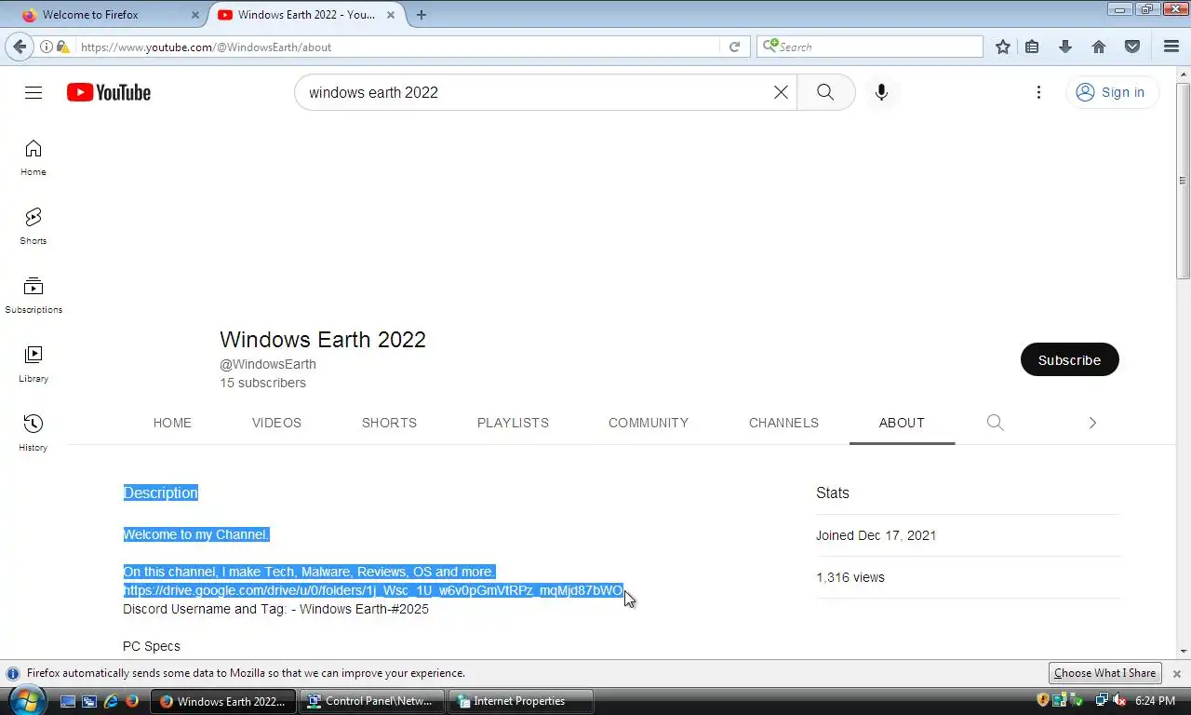Click the page vertical scrollbar thumb

[1183, 180]
